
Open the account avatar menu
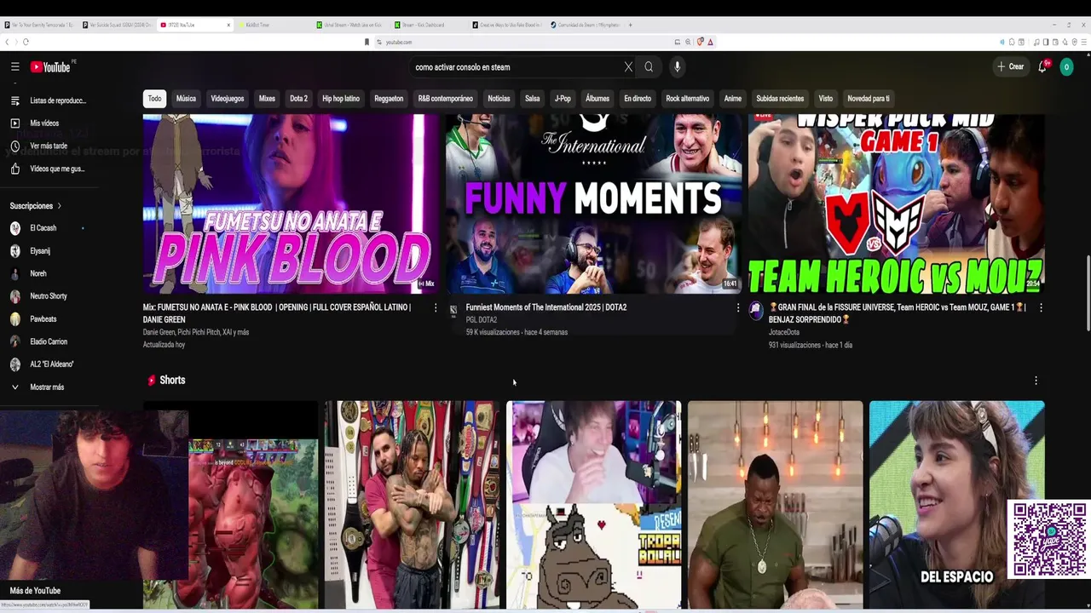click(1066, 66)
